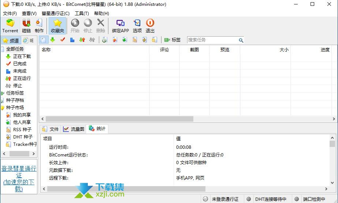338x203 pixels.
Task: Select 任务标签 in the sidebar
Action: pos(15,93)
